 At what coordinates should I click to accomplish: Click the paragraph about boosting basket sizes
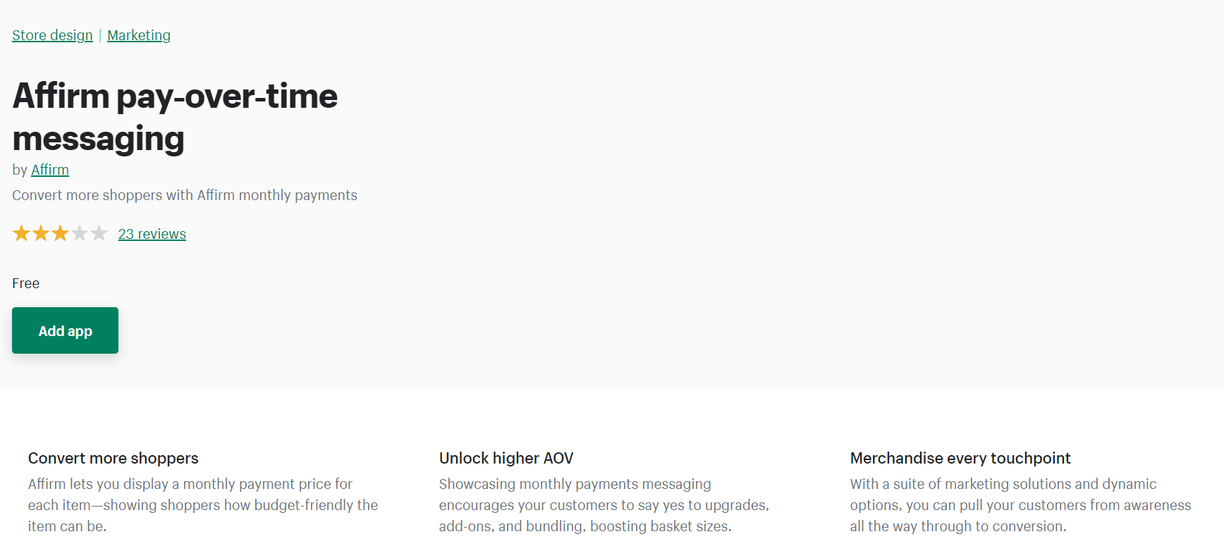tap(604, 505)
